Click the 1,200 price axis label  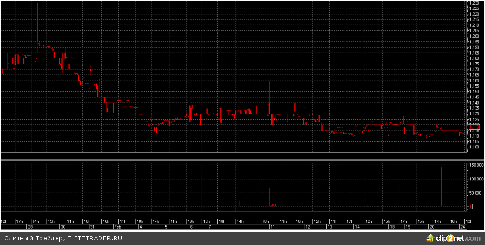pyautogui.click(x=474, y=36)
